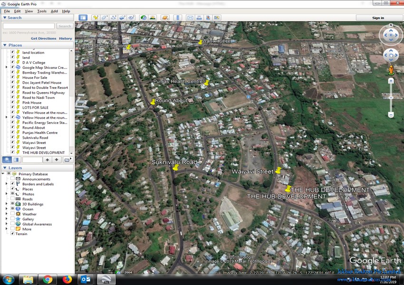Collapse the Places panel header
404x285 pixels.
(5, 45)
